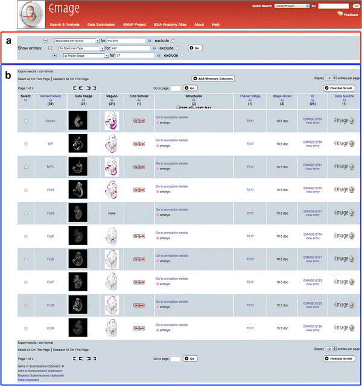Tick the exclude checkbox for the Author filter
This screenshot has width=362, height=386.
(173, 40)
